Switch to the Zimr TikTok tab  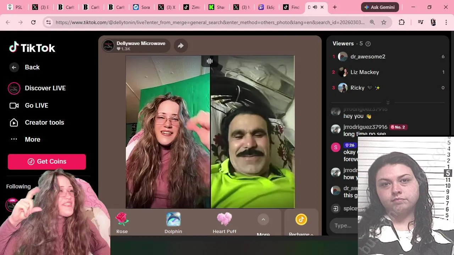[x=192, y=7]
